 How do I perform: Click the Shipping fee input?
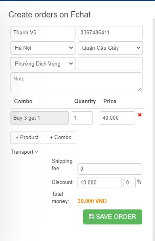110,169
